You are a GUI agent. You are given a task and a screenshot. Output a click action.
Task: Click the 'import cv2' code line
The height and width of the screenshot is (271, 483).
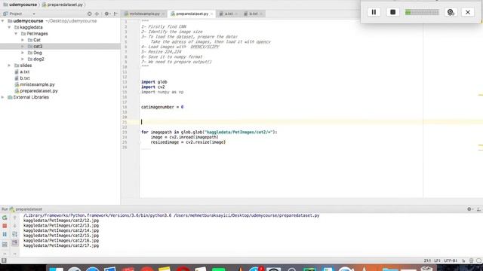pos(152,87)
